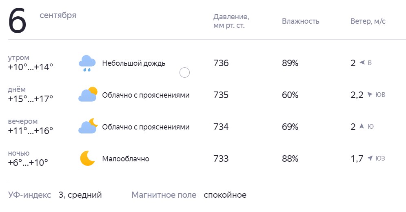Screen dimensions: 406x212
Task: Click the light rain cloud icon
Action: click(87, 63)
